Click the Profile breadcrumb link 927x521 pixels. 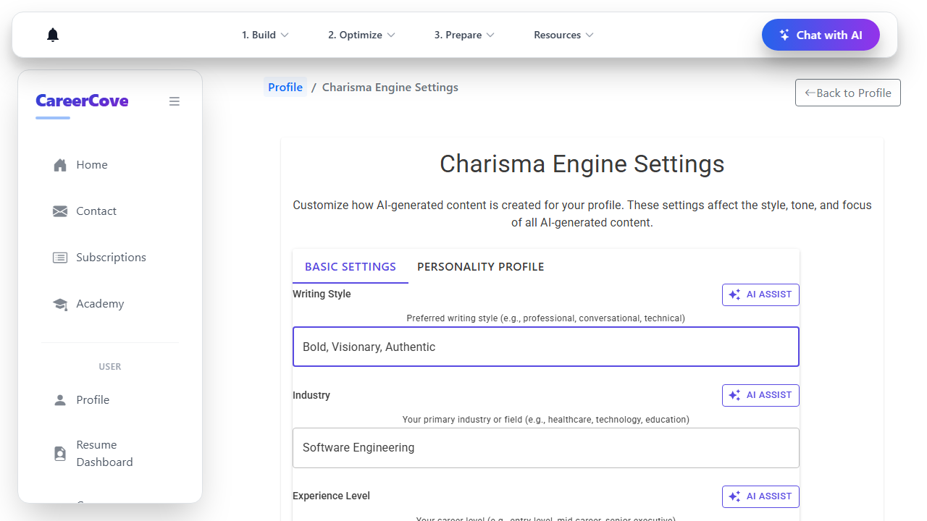(x=285, y=88)
